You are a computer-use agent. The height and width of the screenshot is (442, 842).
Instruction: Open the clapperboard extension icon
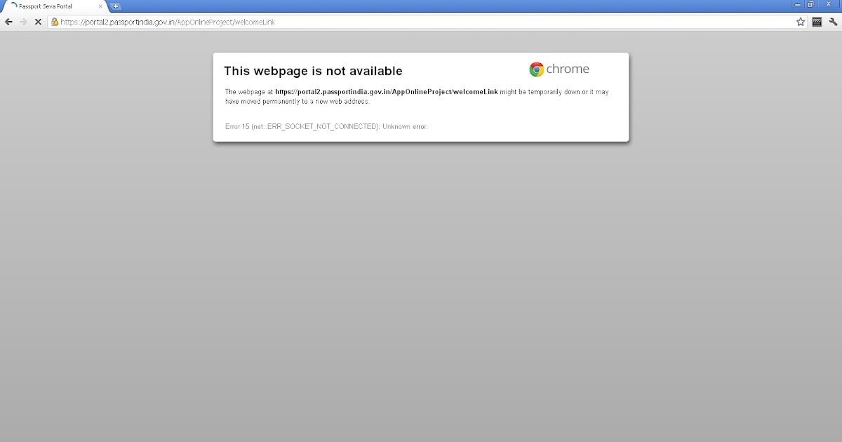pyautogui.click(x=817, y=22)
